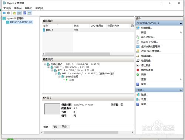
Task: Open Hyper-V 设置 via its page icon
Action: tap(138, 42)
